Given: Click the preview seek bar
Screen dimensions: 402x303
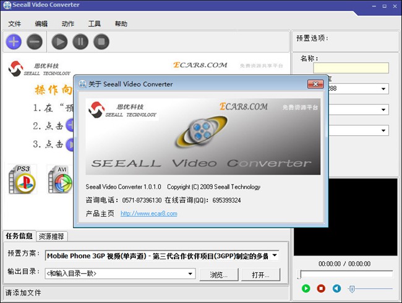Looking at the screenshot, I should point(346,274).
